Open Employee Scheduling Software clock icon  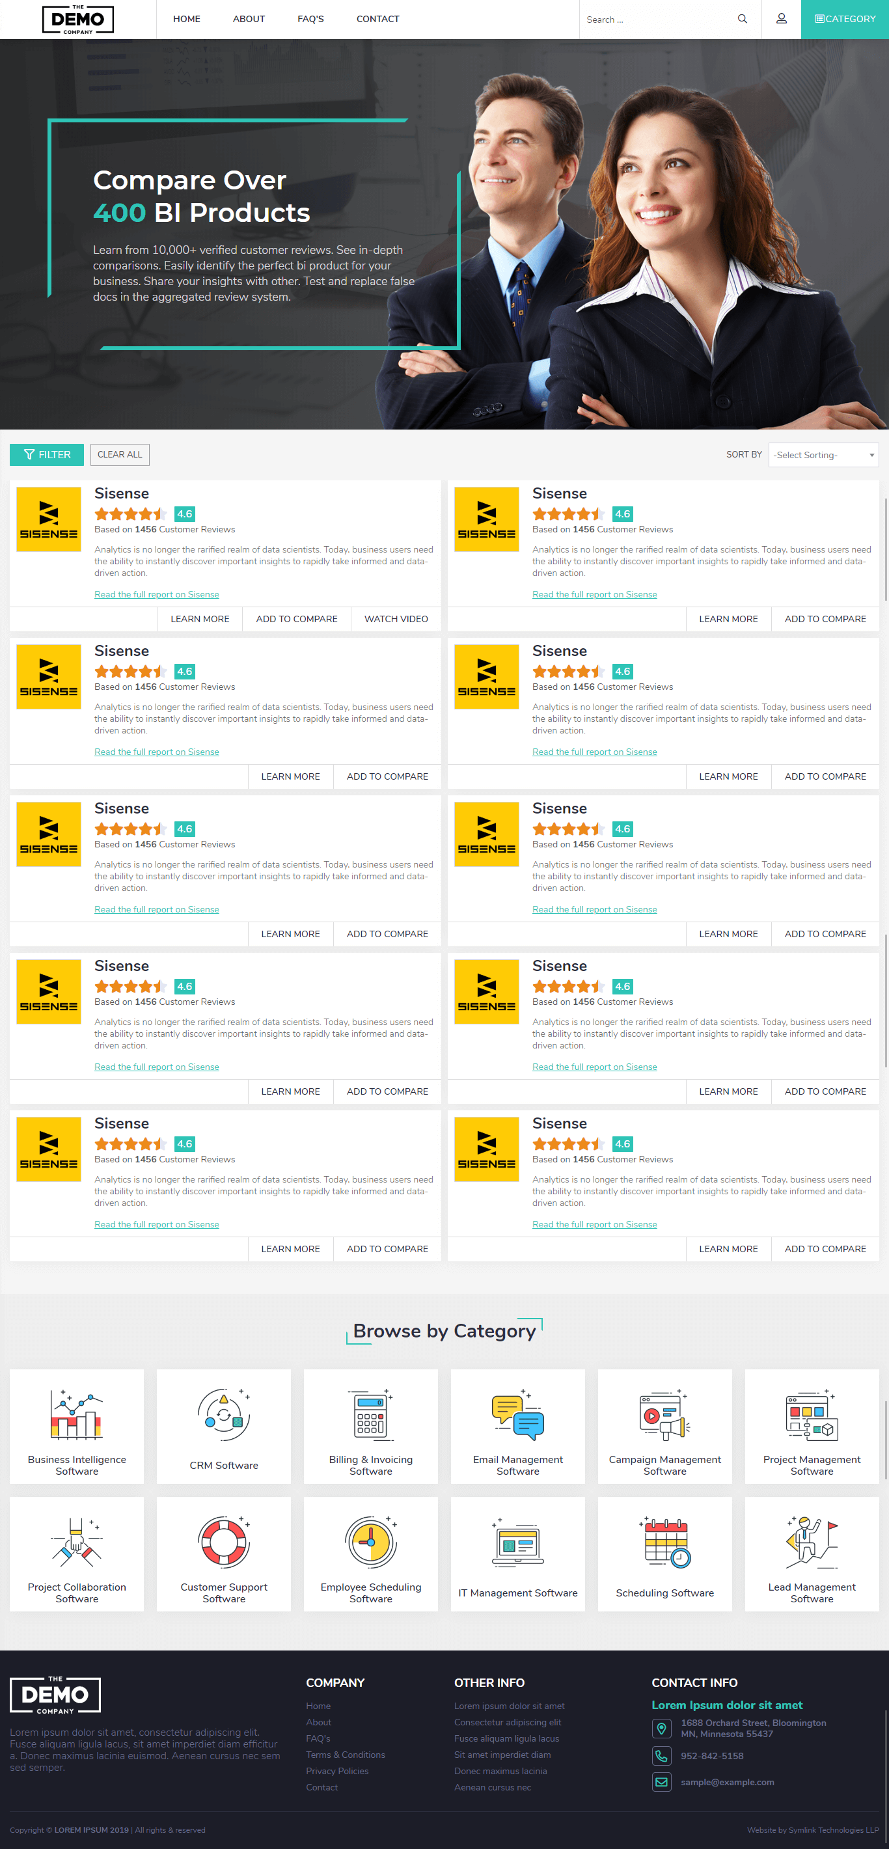[371, 1541]
